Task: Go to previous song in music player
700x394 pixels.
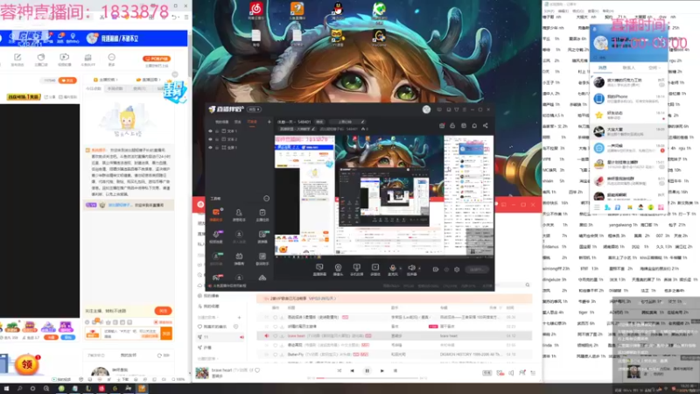Action: [353, 370]
